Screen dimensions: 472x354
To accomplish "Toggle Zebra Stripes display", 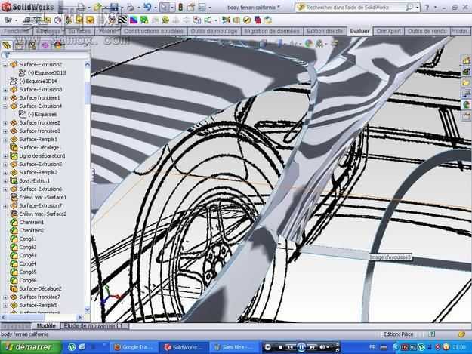I will pyautogui.click(x=122, y=20).
